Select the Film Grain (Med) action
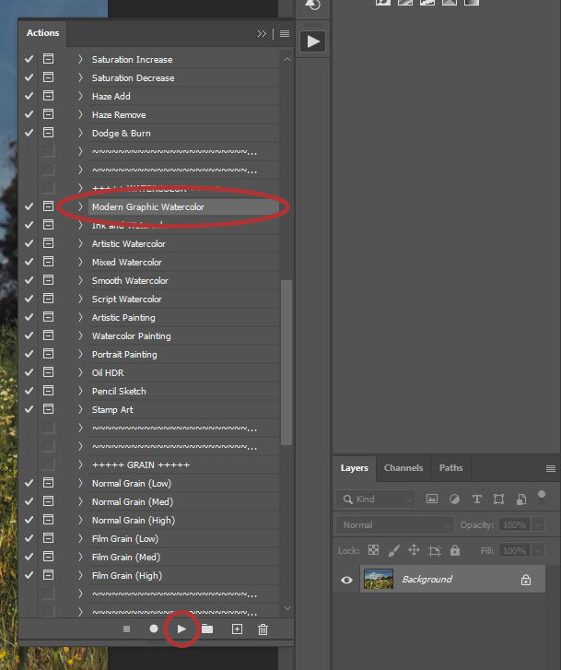The image size is (561, 670). tap(125, 557)
